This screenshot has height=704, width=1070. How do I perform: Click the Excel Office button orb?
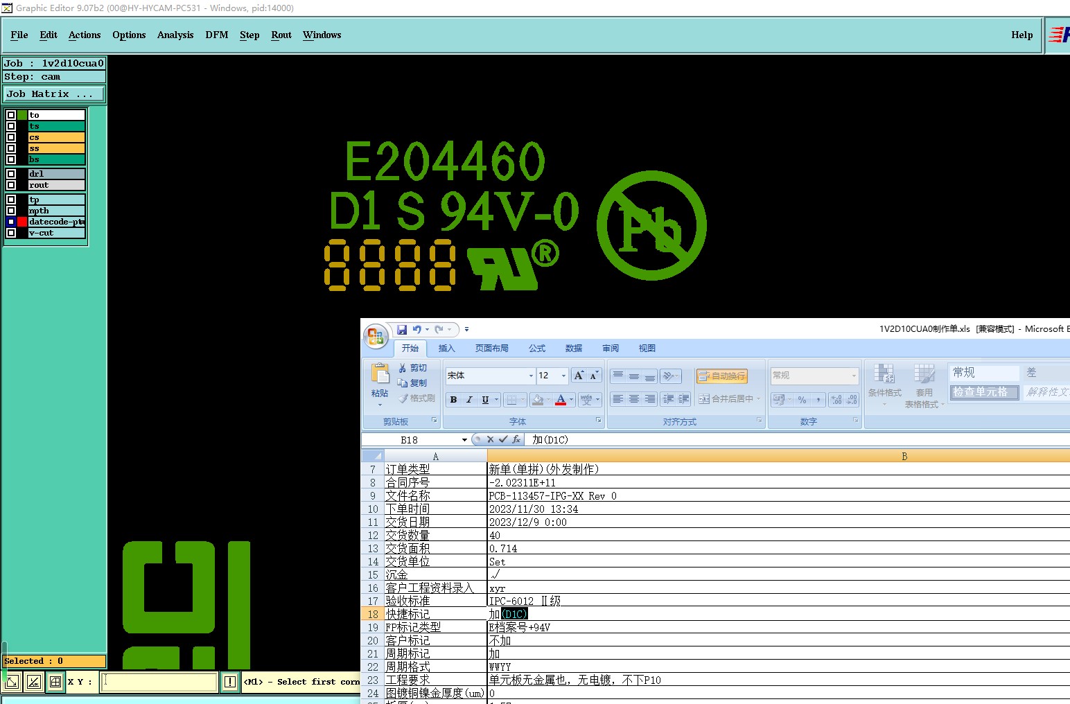pyautogui.click(x=376, y=337)
